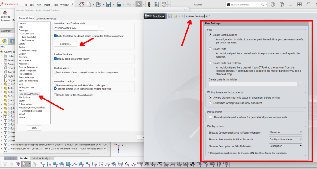Open the Part Number in Bill of Materials dropdown
Image resolution: width=317 pixels, height=169 pixels.
pyautogui.click(x=286, y=139)
